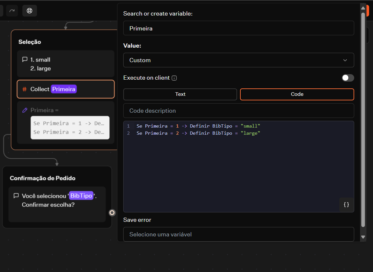Viewport: 373px width, 272px height.
Task: Open the Value Custom dropdown
Action: coord(238,60)
